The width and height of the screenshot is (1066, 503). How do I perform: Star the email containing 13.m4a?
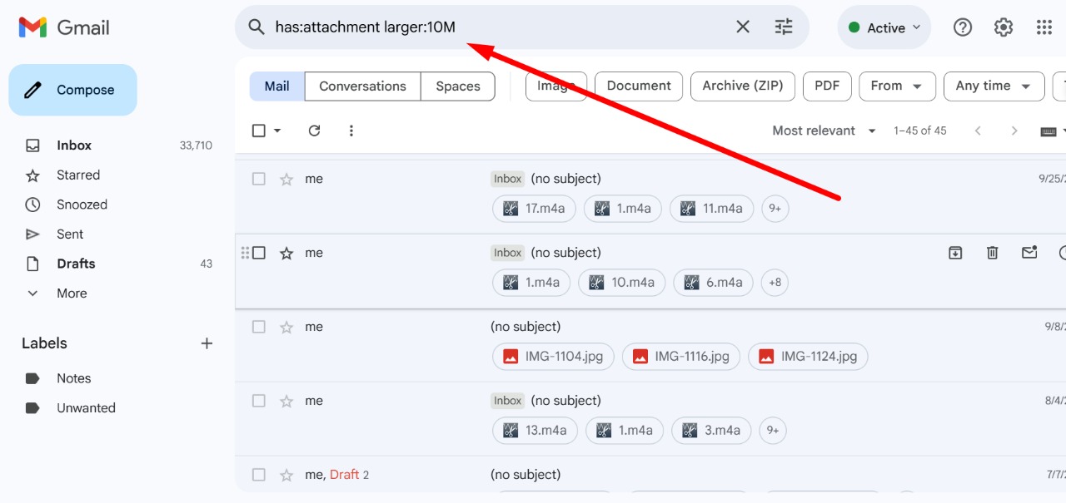point(286,401)
